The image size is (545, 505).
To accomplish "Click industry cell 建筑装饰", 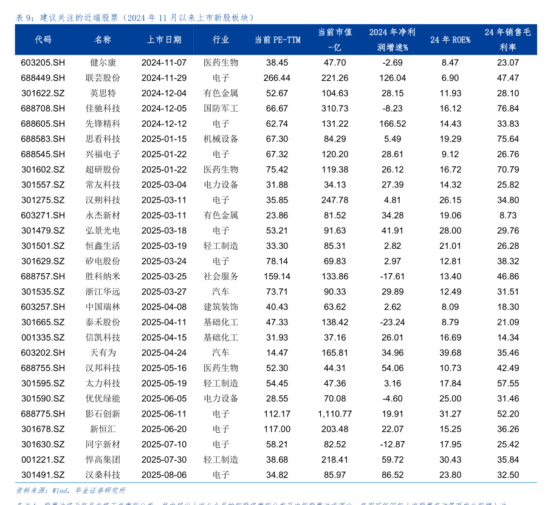I will click(x=221, y=307).
